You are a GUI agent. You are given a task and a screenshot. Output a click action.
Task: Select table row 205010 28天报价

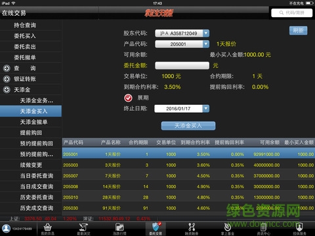188,197
